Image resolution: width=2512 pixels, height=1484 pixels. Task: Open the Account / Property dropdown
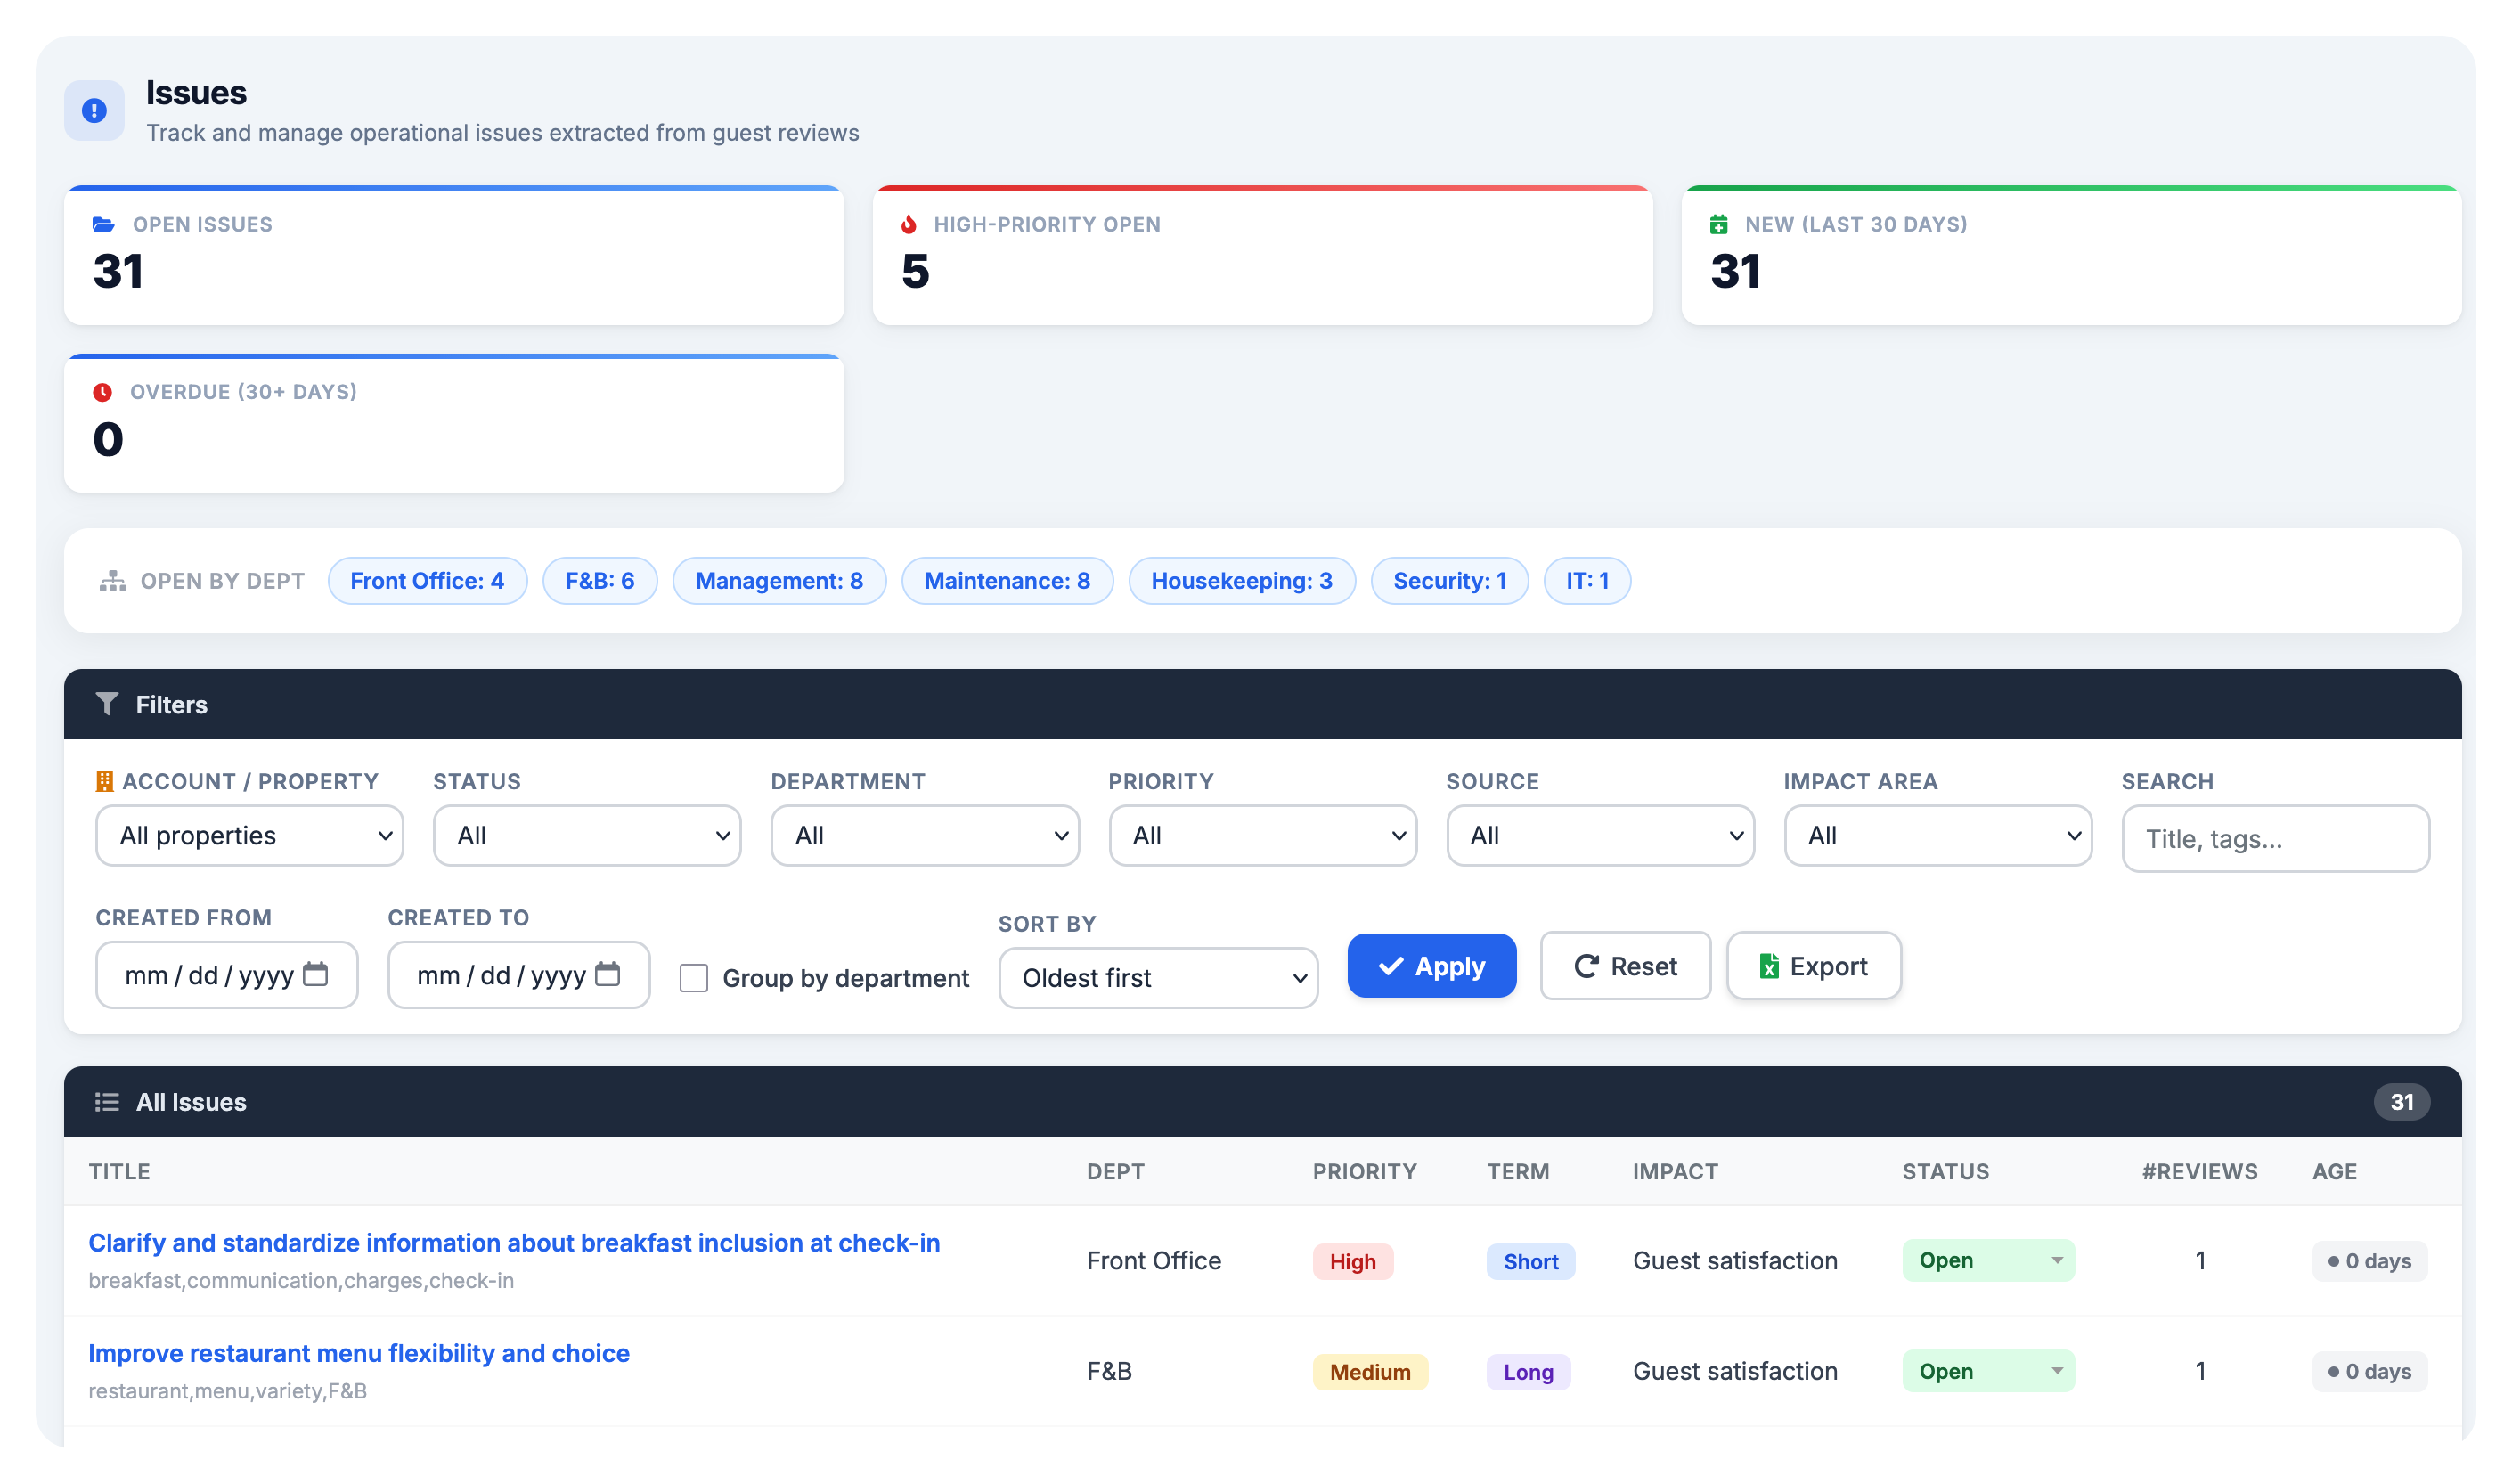tap(249, 836)
